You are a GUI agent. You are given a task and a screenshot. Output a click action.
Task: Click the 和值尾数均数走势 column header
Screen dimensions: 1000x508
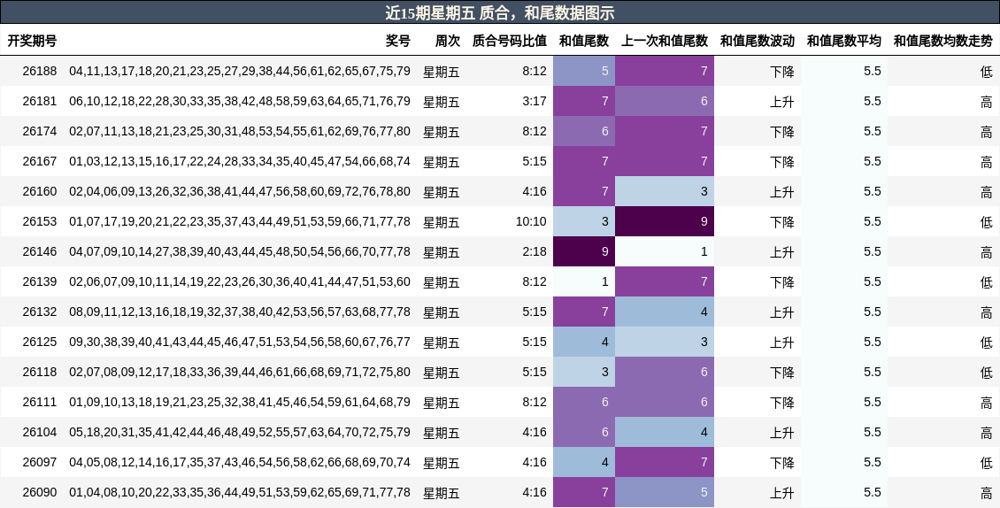(x=943, y=41)
